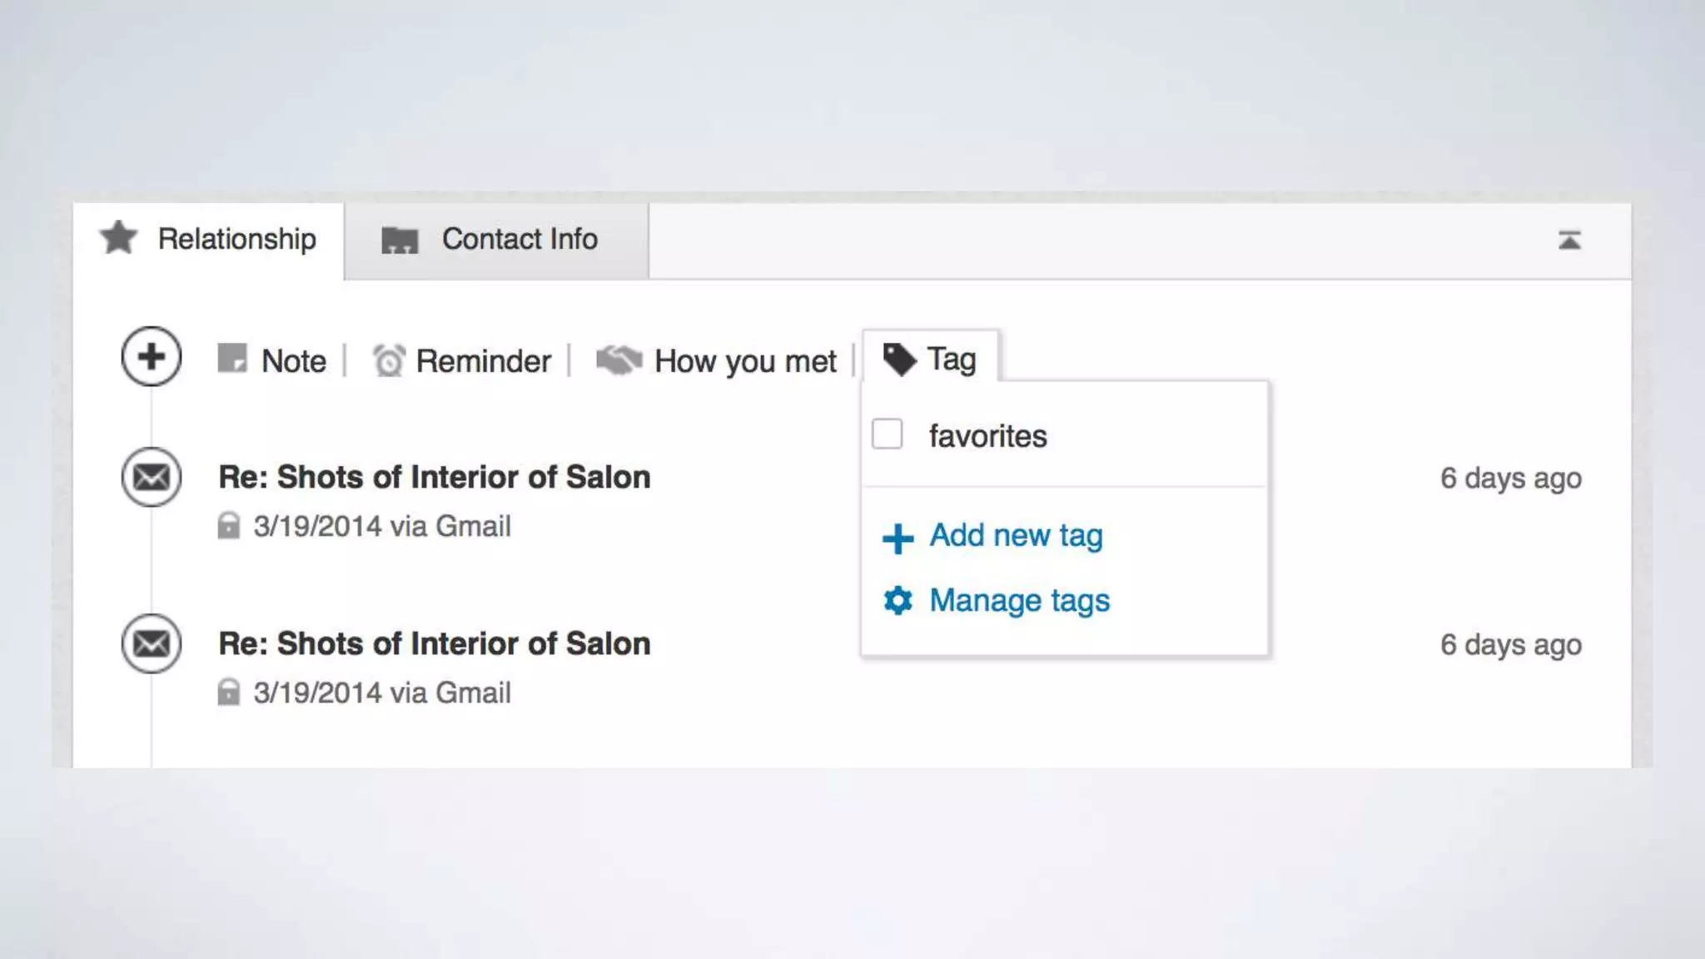
Task: Click the lock icon on first email
Action: 228,526
